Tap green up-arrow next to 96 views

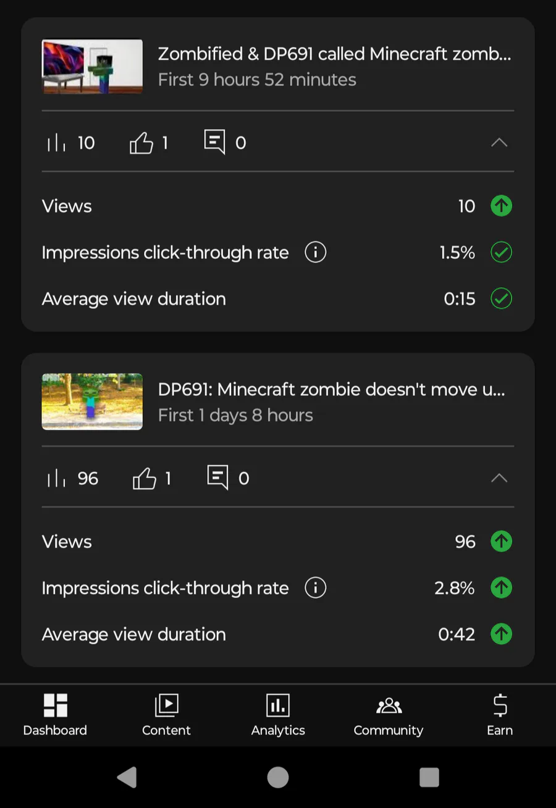click(501, 541)
